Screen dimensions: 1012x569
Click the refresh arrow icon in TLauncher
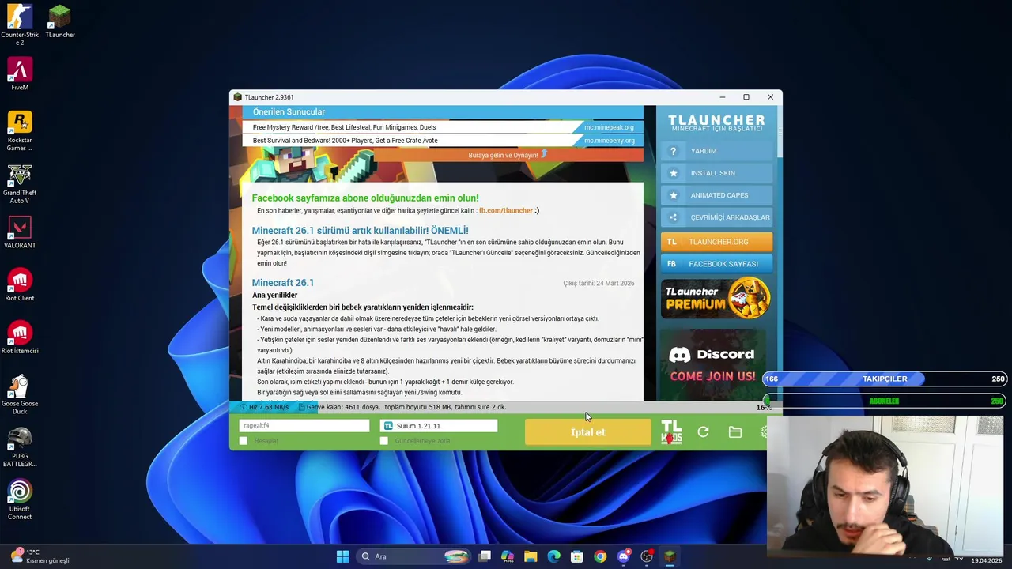pyautogui.click(x=703, y=432)
